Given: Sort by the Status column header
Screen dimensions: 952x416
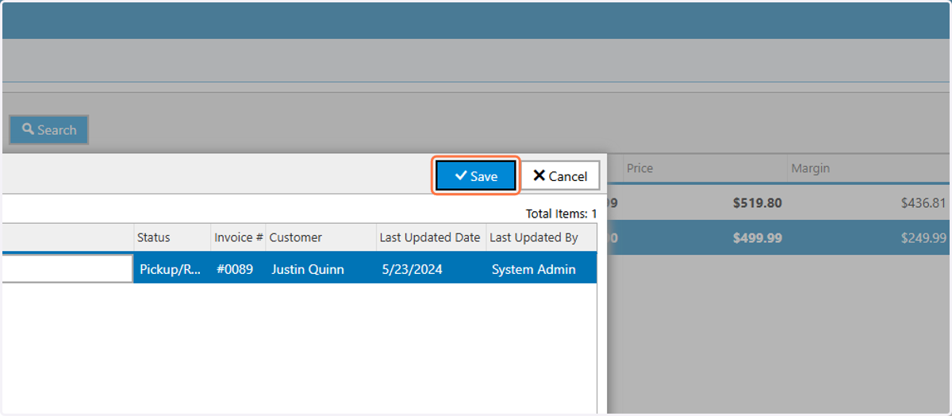Looking at the screenshot, I should coord(171,237).
